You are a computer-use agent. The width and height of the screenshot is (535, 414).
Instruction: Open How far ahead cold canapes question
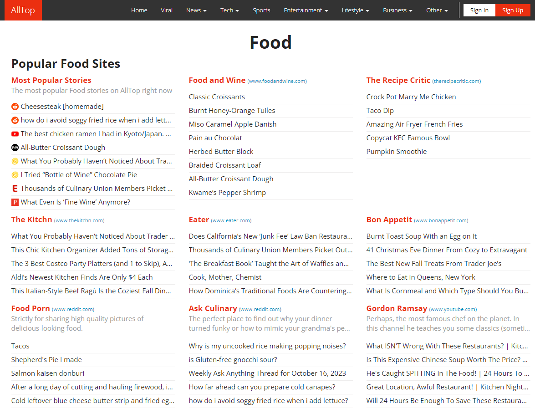click(262, 387)
